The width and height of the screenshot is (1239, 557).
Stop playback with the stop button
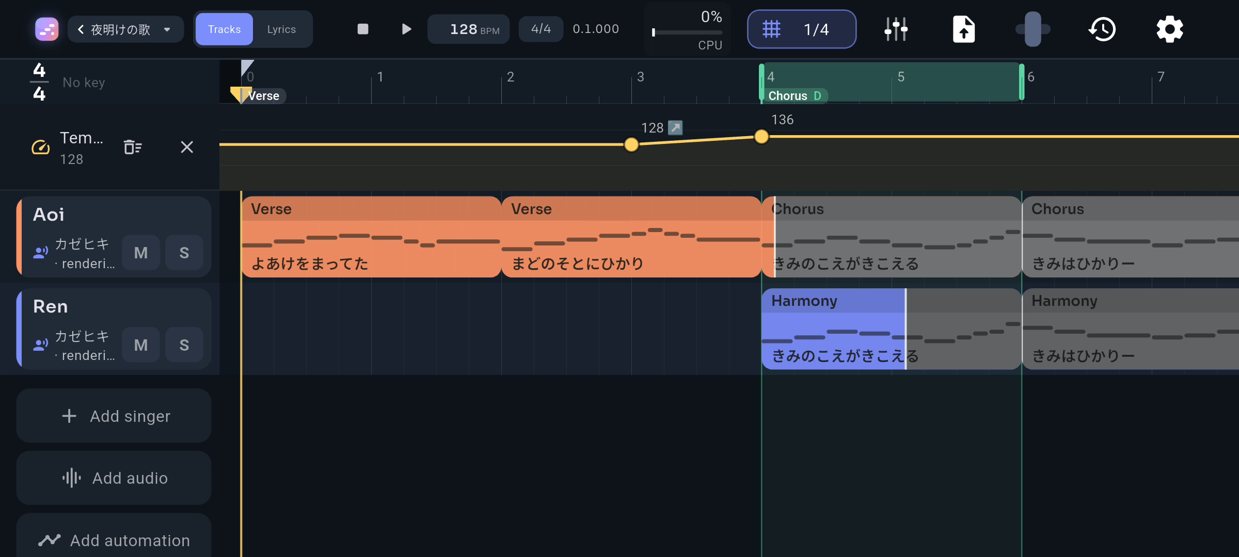point(363,29)
